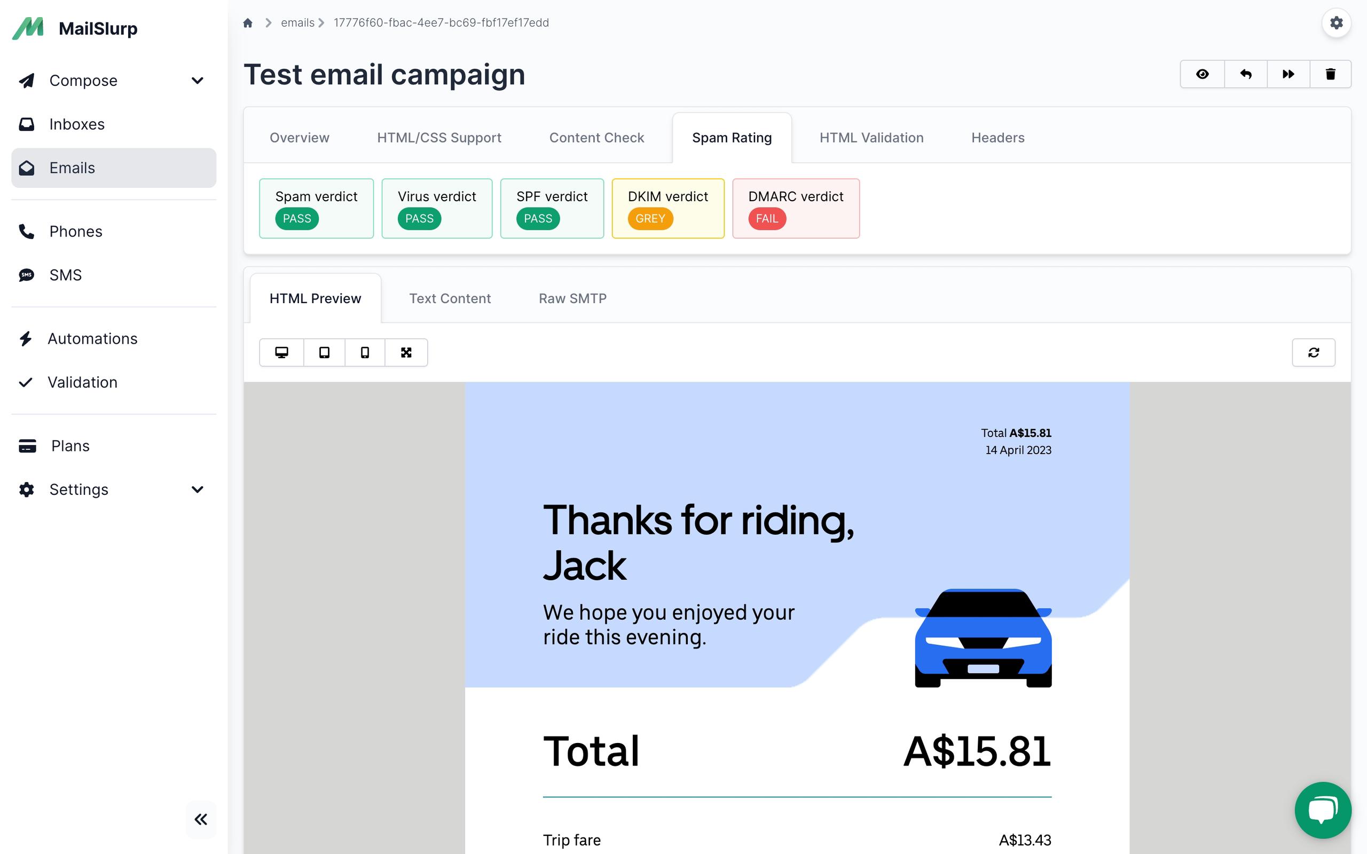Viewport: 1367px width, 854px height.
Task: Switch preview to desktop view
Action: click(281, 352)
